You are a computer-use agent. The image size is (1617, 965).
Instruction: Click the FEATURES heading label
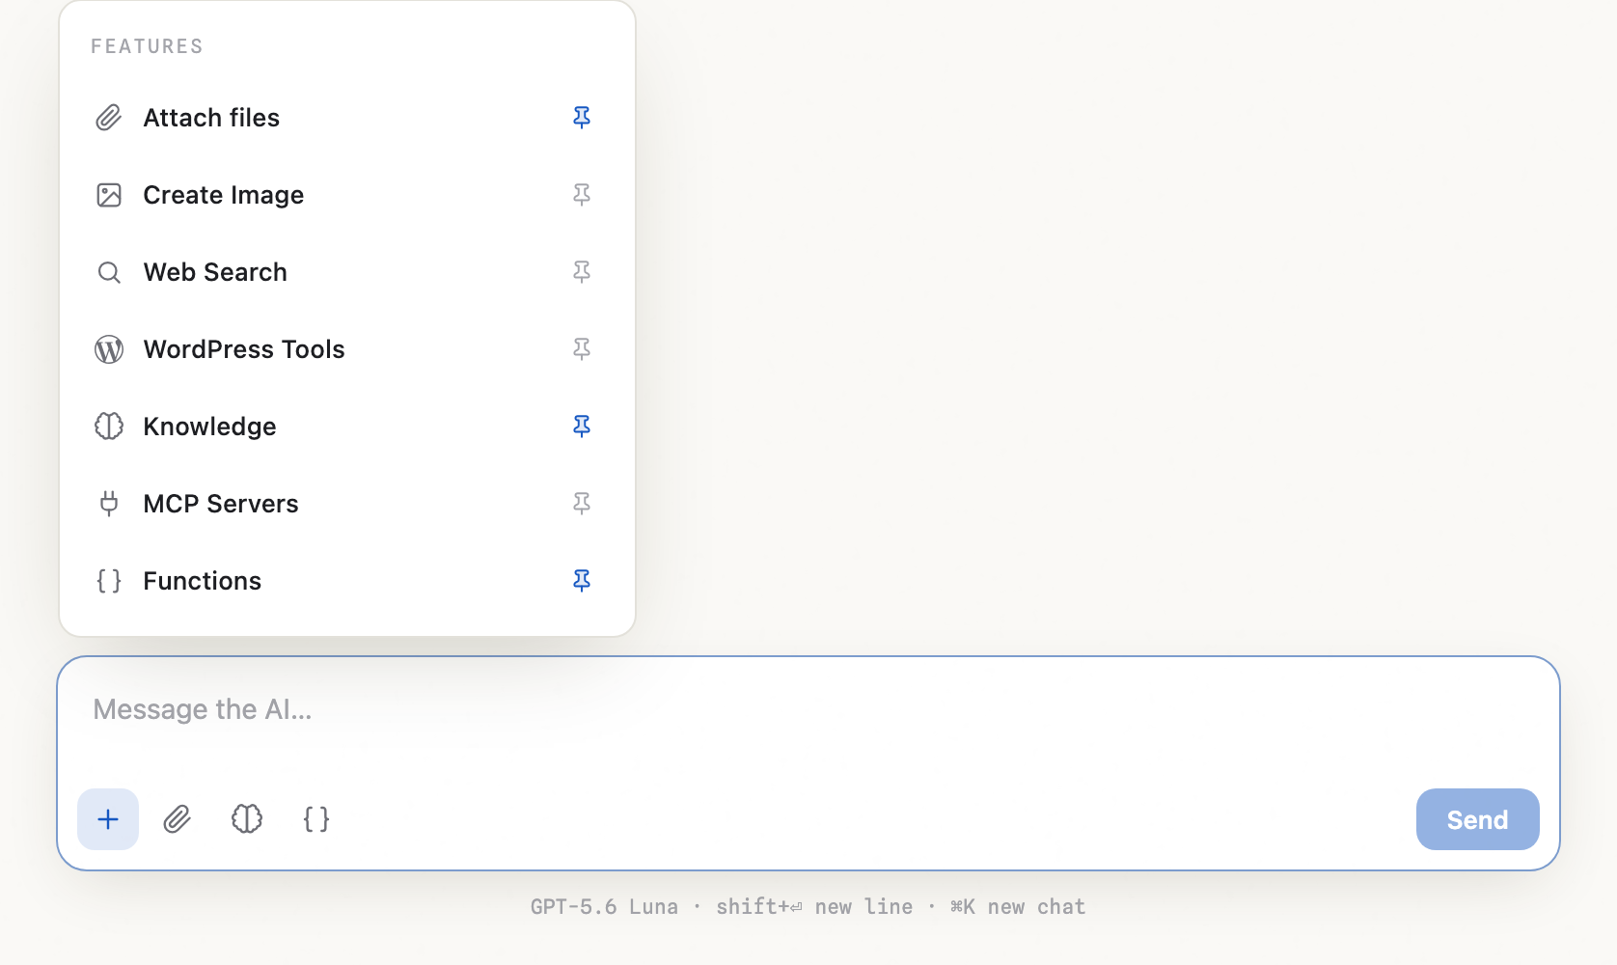click(x=147, y=46)
